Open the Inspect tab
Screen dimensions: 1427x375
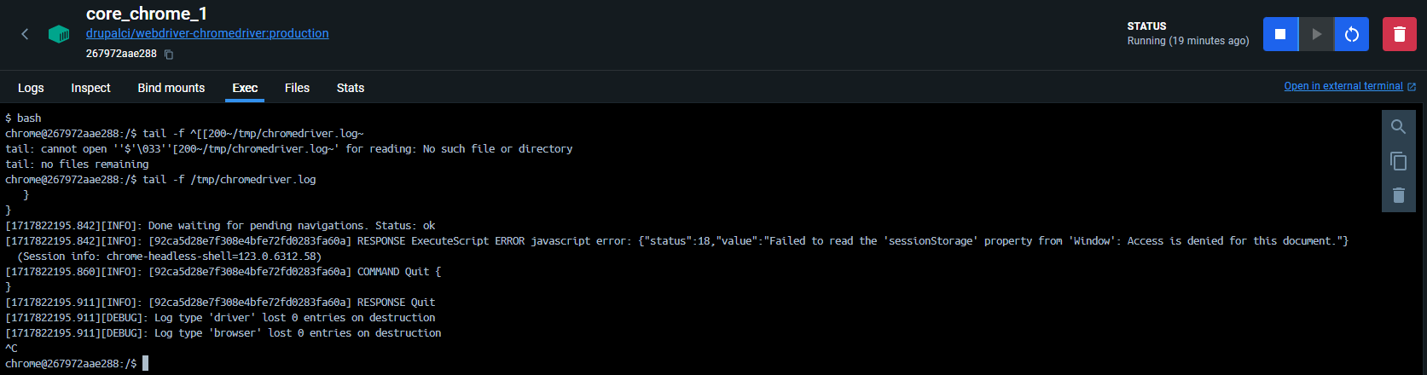coord(90,88)
